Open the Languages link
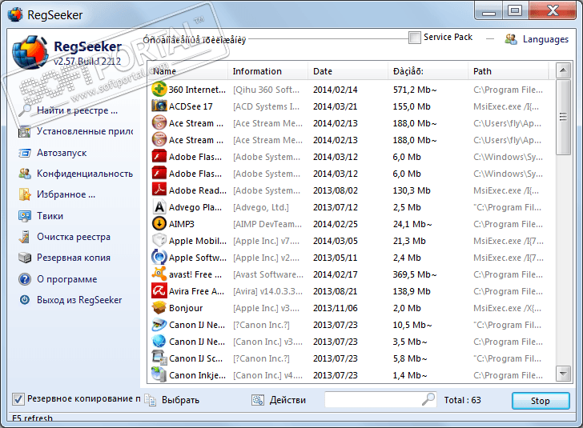 545,39
